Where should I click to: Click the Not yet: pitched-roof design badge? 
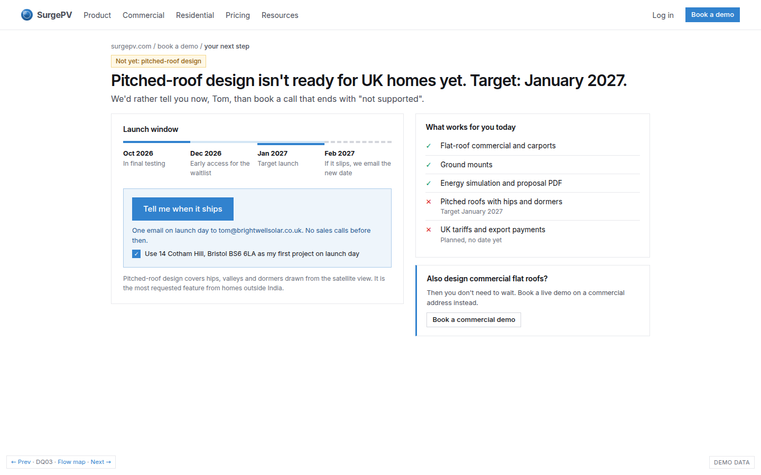tap(159, 61)
